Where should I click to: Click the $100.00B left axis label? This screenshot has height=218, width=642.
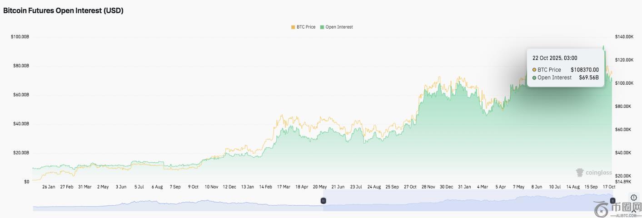(20, 37)
